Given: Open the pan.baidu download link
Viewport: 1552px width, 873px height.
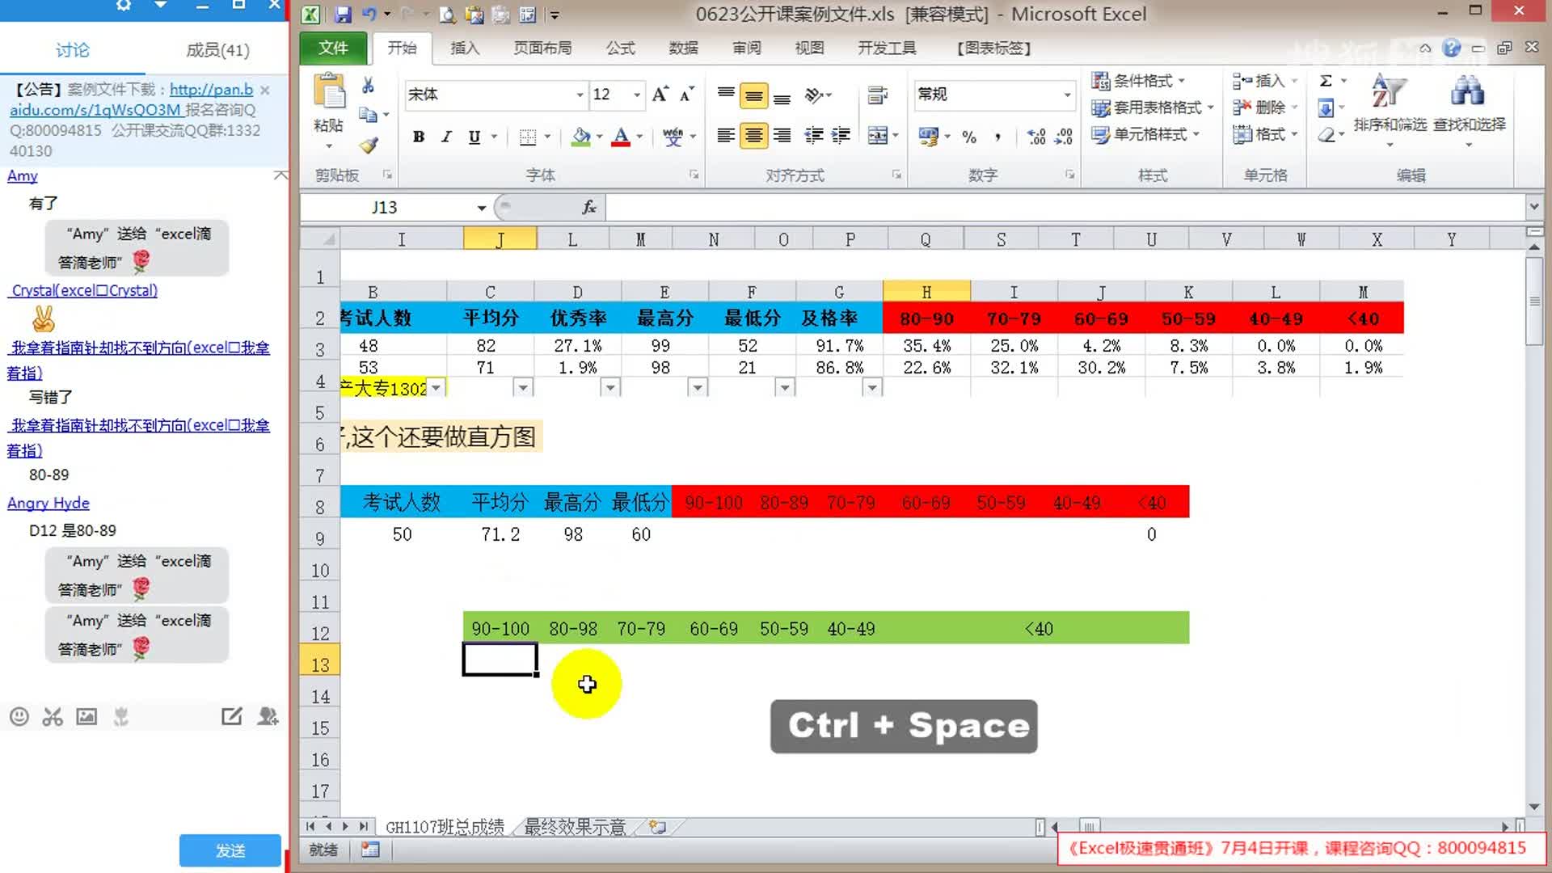Looking at the screenshot, I should tap(211, 90).
